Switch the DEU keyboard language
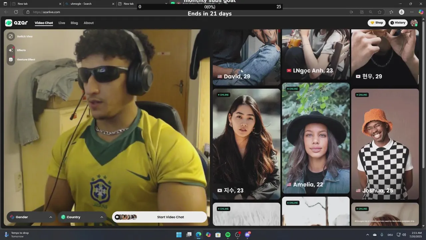This screenshot has width=426, height=240. tap(390, 235)
